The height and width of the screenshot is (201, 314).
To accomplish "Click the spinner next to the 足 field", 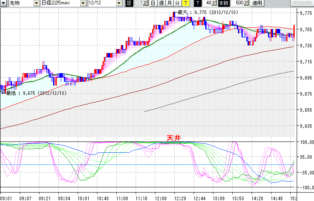I will [x=146, y=3].
